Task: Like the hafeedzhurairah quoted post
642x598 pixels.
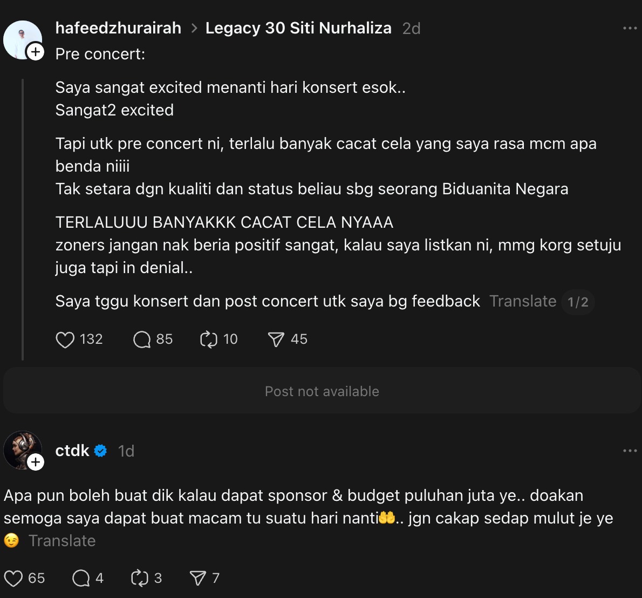Action: [x=65, y=339]
